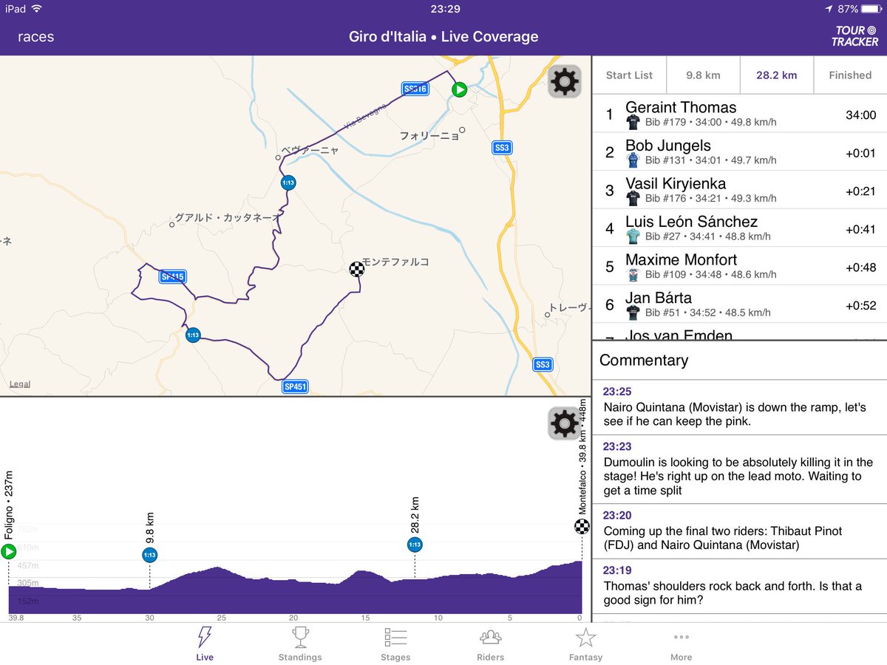Screen dimensions: 887x665
Task: Tap the SP451 road sign on map
Action: pos(295,386)
